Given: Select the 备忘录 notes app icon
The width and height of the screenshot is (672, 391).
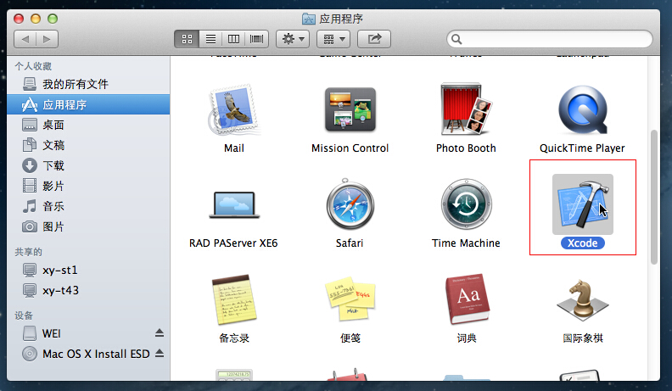Looking at the screenshot, I should (x=234, y=299).
